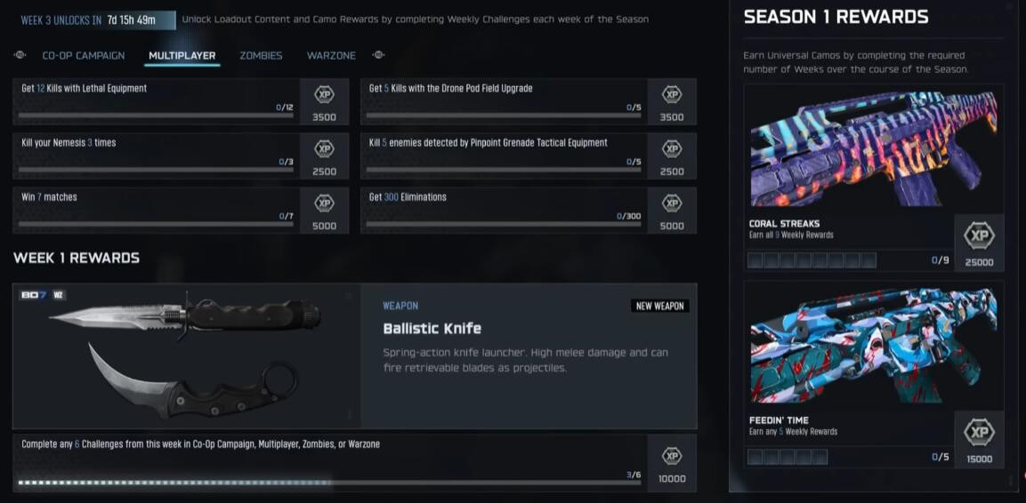The image size is (1026, 503).
Task: Open the Coral Streaks camo preview
Action: click(873, 147)
